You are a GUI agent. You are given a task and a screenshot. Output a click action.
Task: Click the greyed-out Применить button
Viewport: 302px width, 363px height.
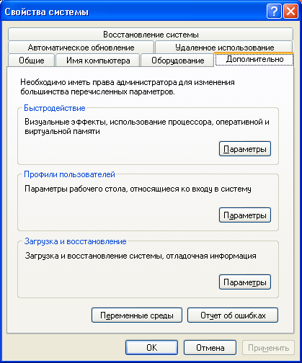(x=268, y=348)
